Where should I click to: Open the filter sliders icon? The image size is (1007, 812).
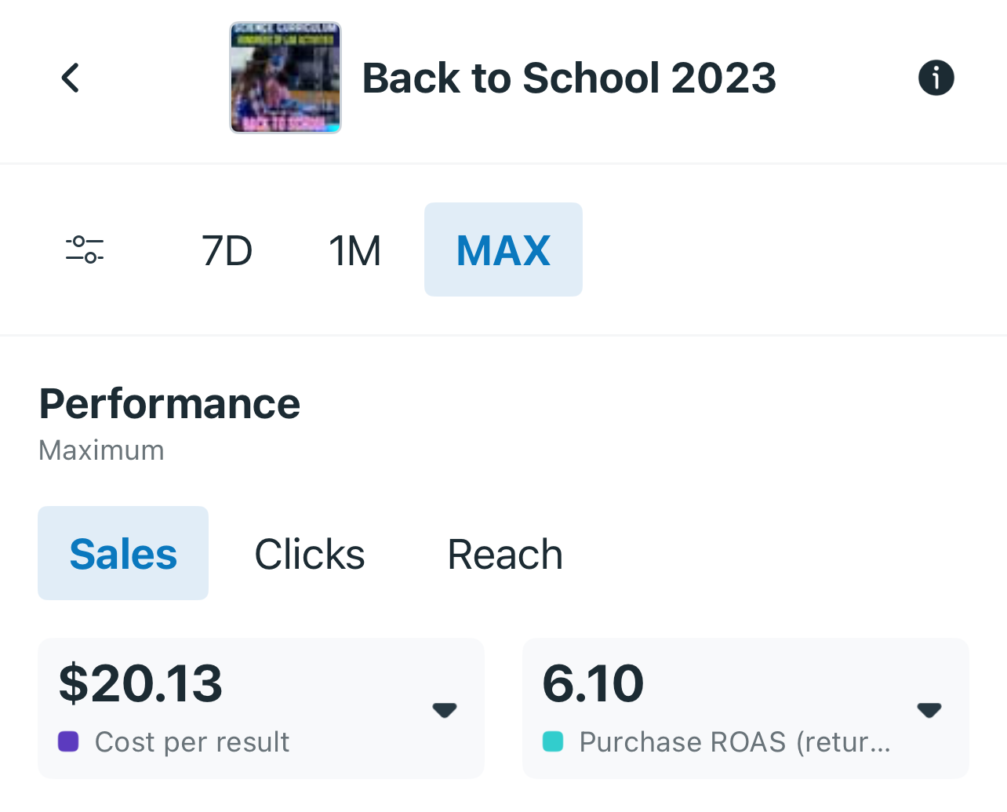coord(85,249)
